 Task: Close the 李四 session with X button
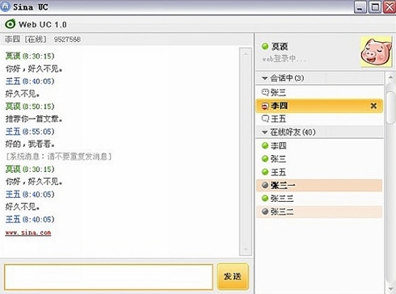click(x=373, y=106)
